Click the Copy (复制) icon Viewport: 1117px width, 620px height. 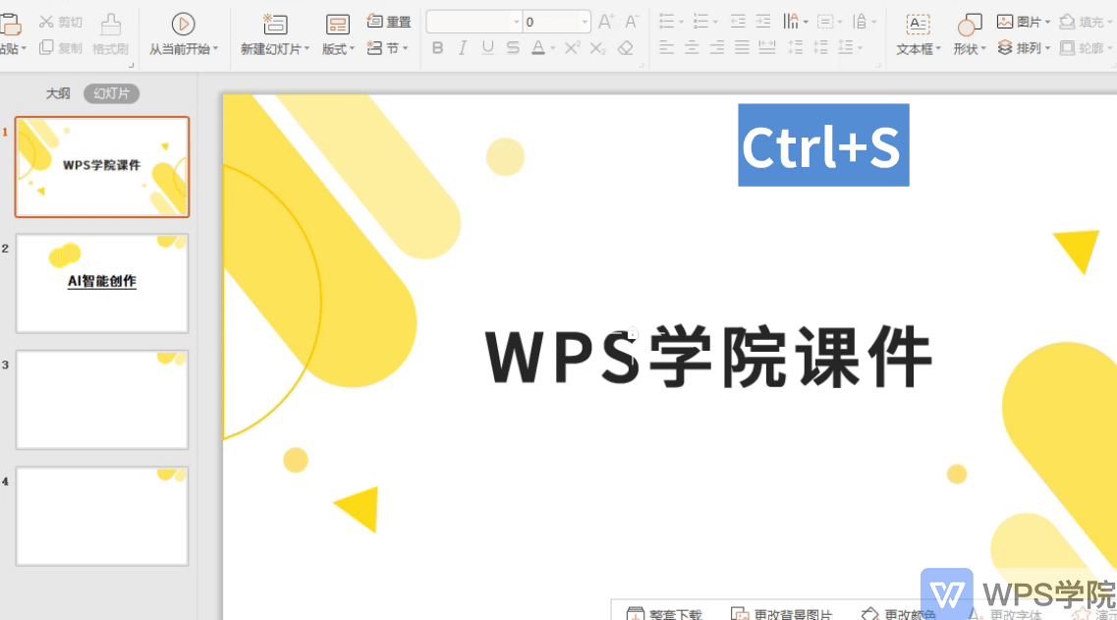[46, 48]
